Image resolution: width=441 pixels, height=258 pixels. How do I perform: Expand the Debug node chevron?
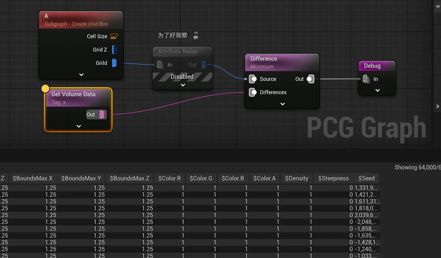tap(378, 90)
